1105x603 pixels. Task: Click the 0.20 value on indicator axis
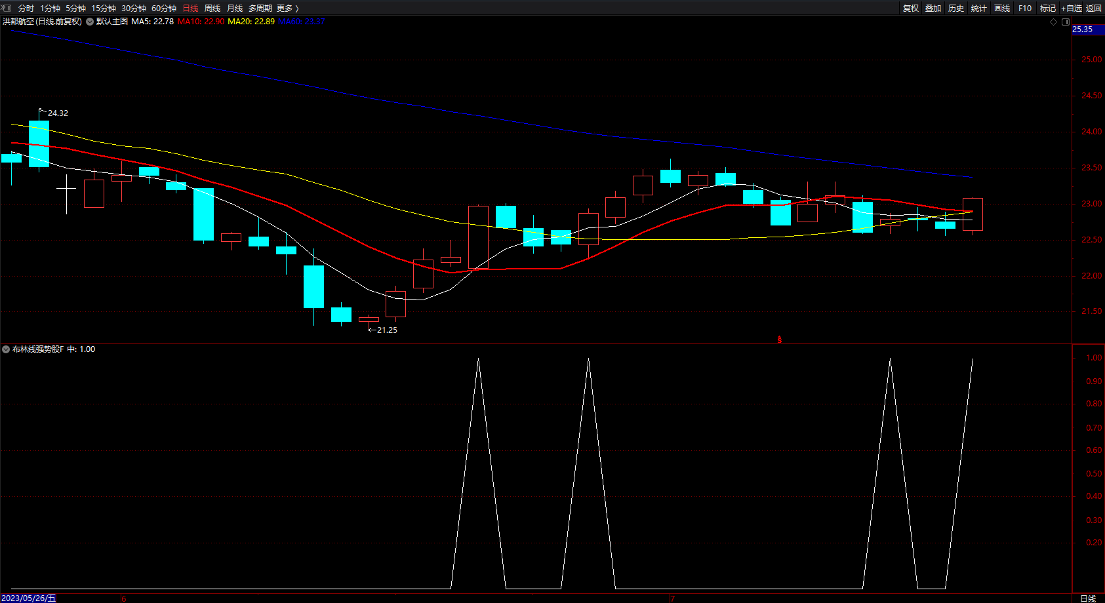click(x=1094, y=543)
